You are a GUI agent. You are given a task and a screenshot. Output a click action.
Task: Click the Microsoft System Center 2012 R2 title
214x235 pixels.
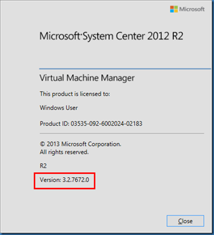(111, 36)
